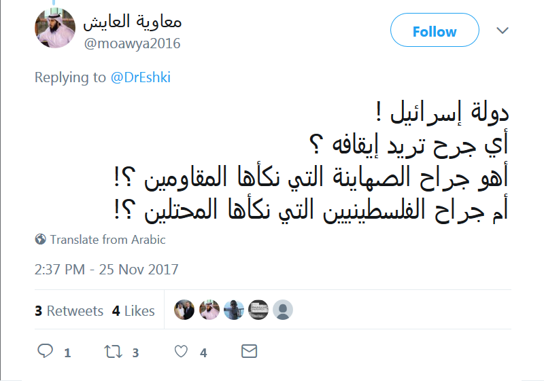The image size is (544, 381).
Task: Click the @moawya2016 handle
Action: (x=132, y=43)
